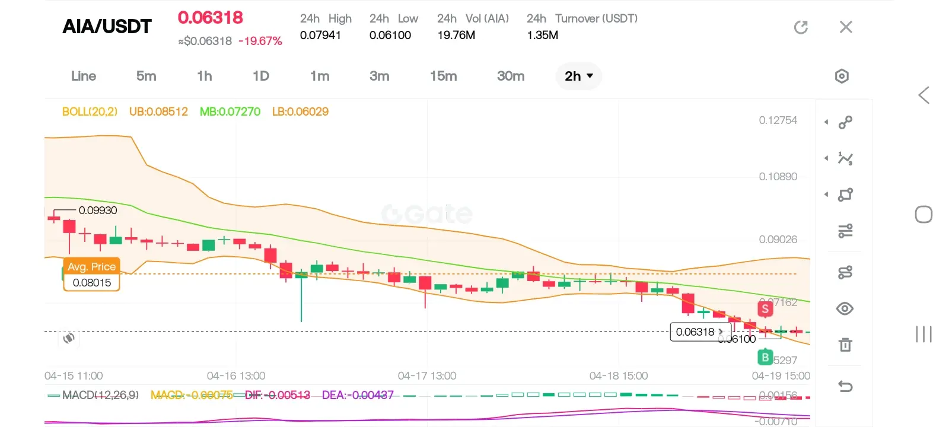This screenshot has width=949, height=427.
Task: Tap the 24h Low value 0.06100
Action: (x=390, y=35)
